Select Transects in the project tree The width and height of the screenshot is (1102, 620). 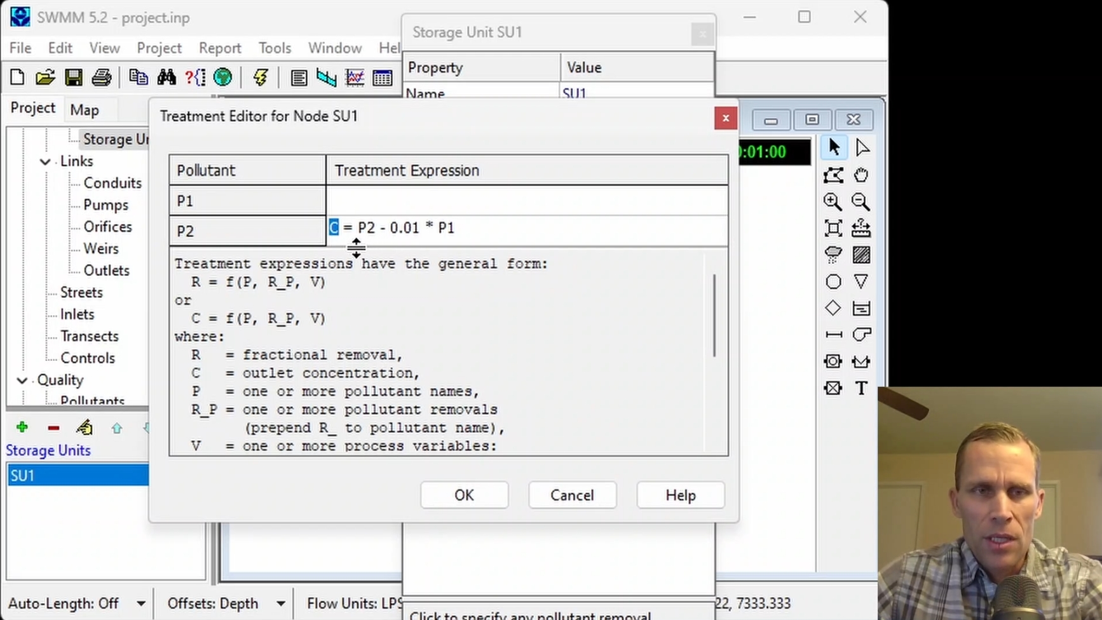click(x=90, y=336)
